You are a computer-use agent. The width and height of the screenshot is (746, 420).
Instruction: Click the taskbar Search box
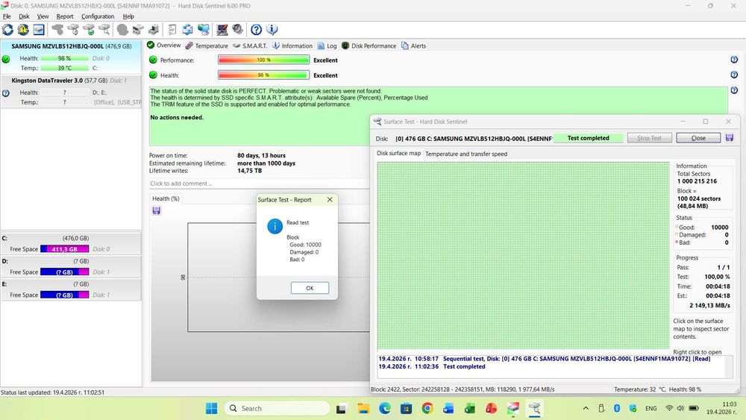pos(277,408)
